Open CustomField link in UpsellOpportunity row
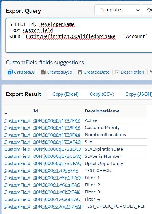Screen dimensions: 152x214 tap(17, 163)
